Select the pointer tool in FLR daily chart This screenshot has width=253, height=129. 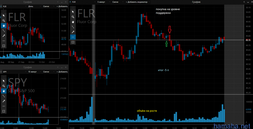click(4, 16)
